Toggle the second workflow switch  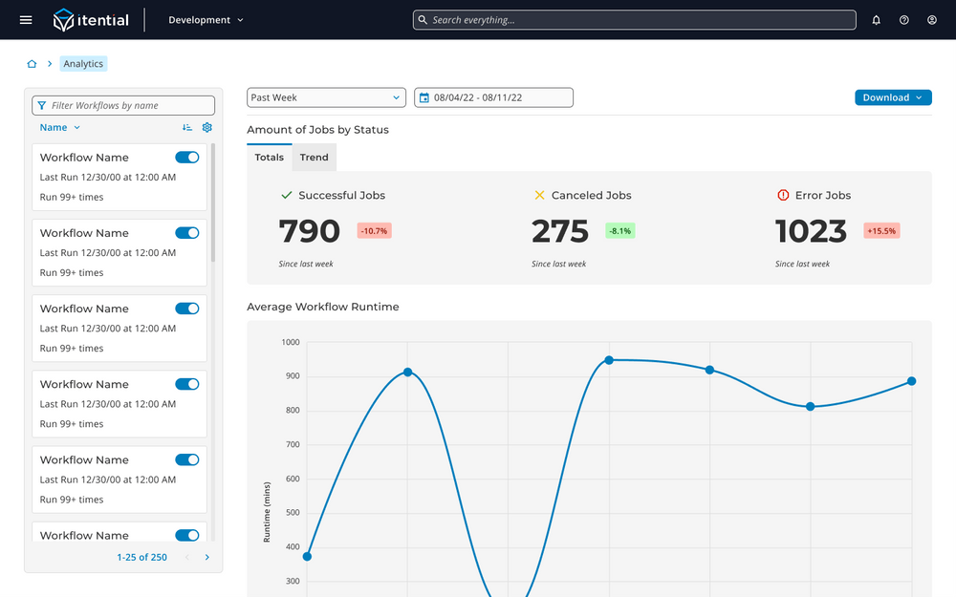coord(187,233)
